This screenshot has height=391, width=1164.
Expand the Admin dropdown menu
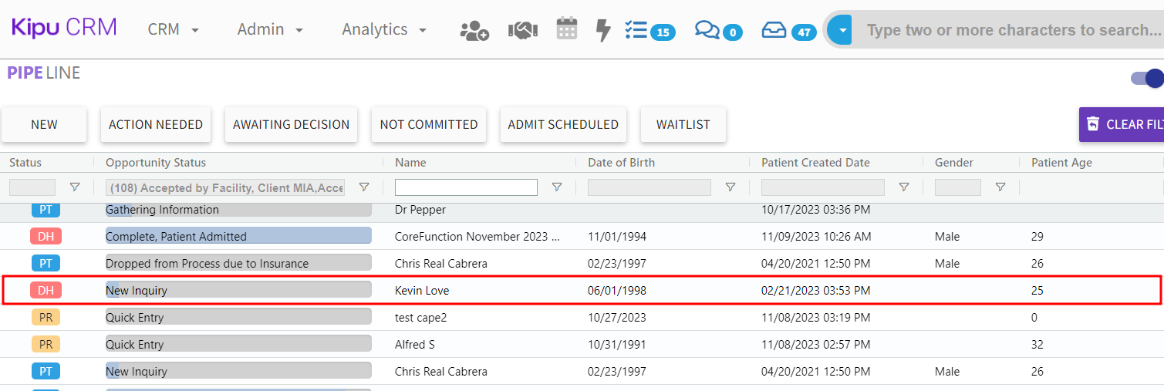(x=270, y=29)
